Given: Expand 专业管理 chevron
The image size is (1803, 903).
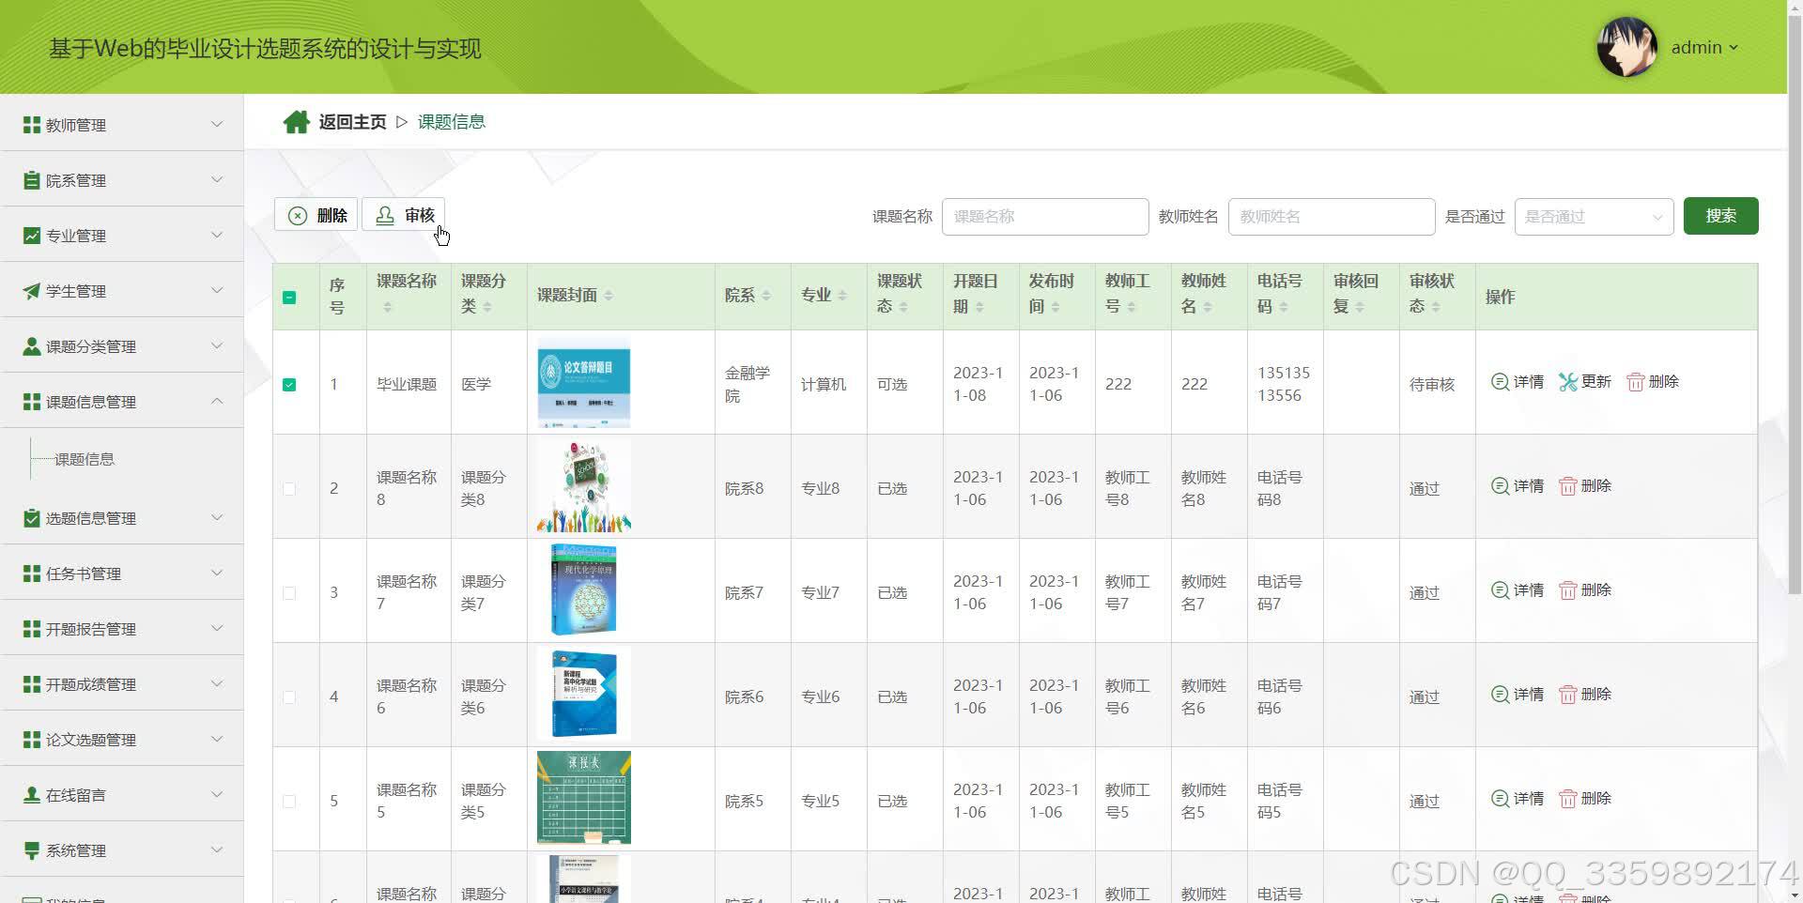Looking at the screenshot, I should click(x=217, y=236).
